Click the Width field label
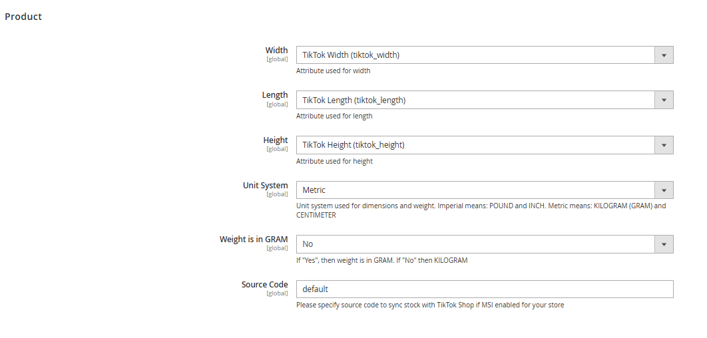 tap(276, 51)
